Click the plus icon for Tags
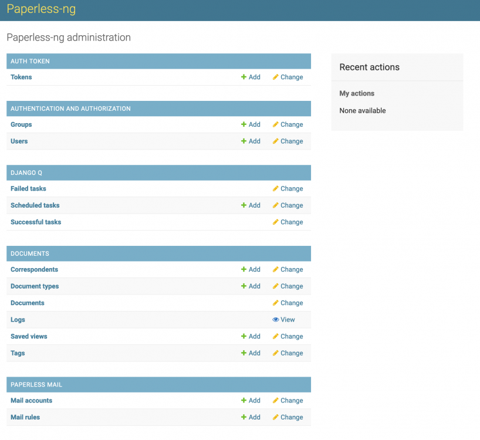The height and width of the screenshot is (440, 480). click(244, 353)
